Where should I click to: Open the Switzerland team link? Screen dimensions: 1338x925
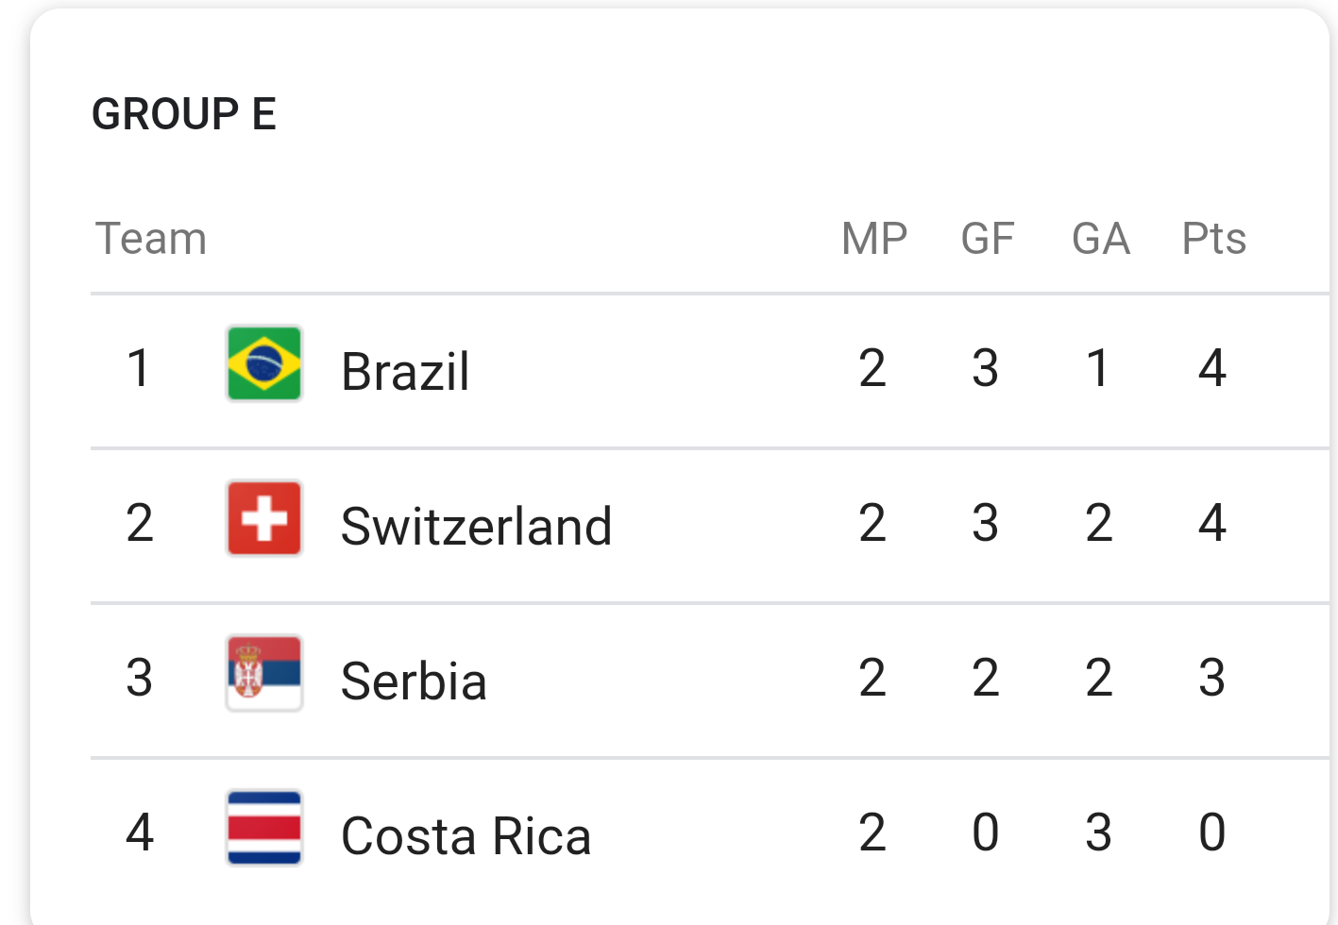pos(477,526)
